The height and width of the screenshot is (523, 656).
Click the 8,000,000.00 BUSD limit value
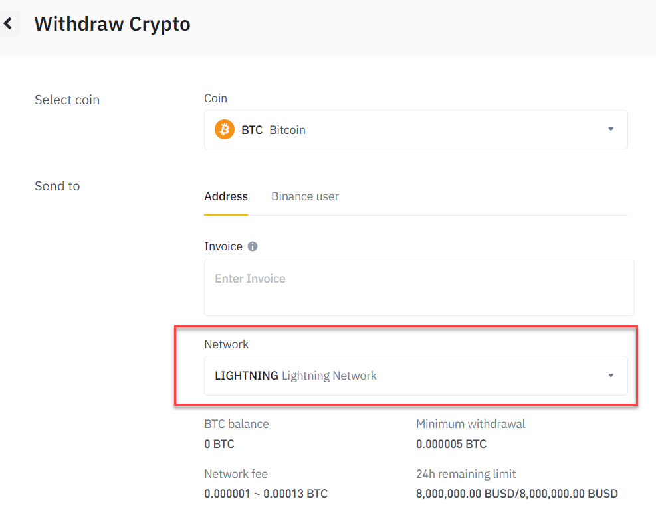point(516,494)
